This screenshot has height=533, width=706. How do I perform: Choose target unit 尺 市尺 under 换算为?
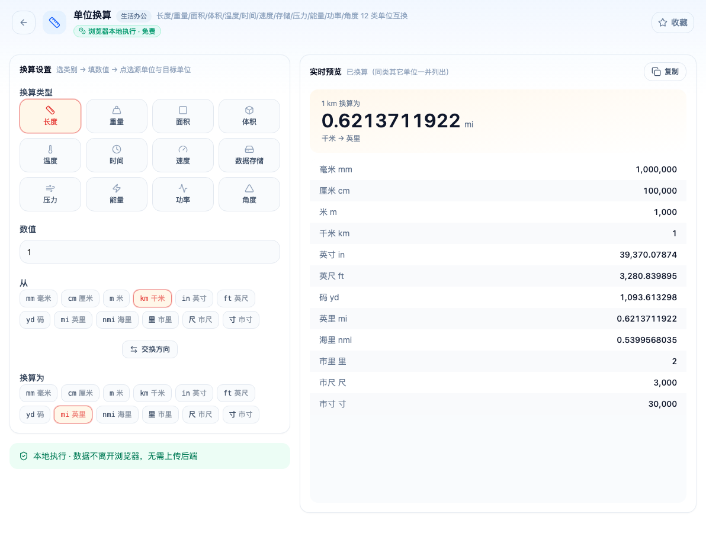tap(200, 415)
